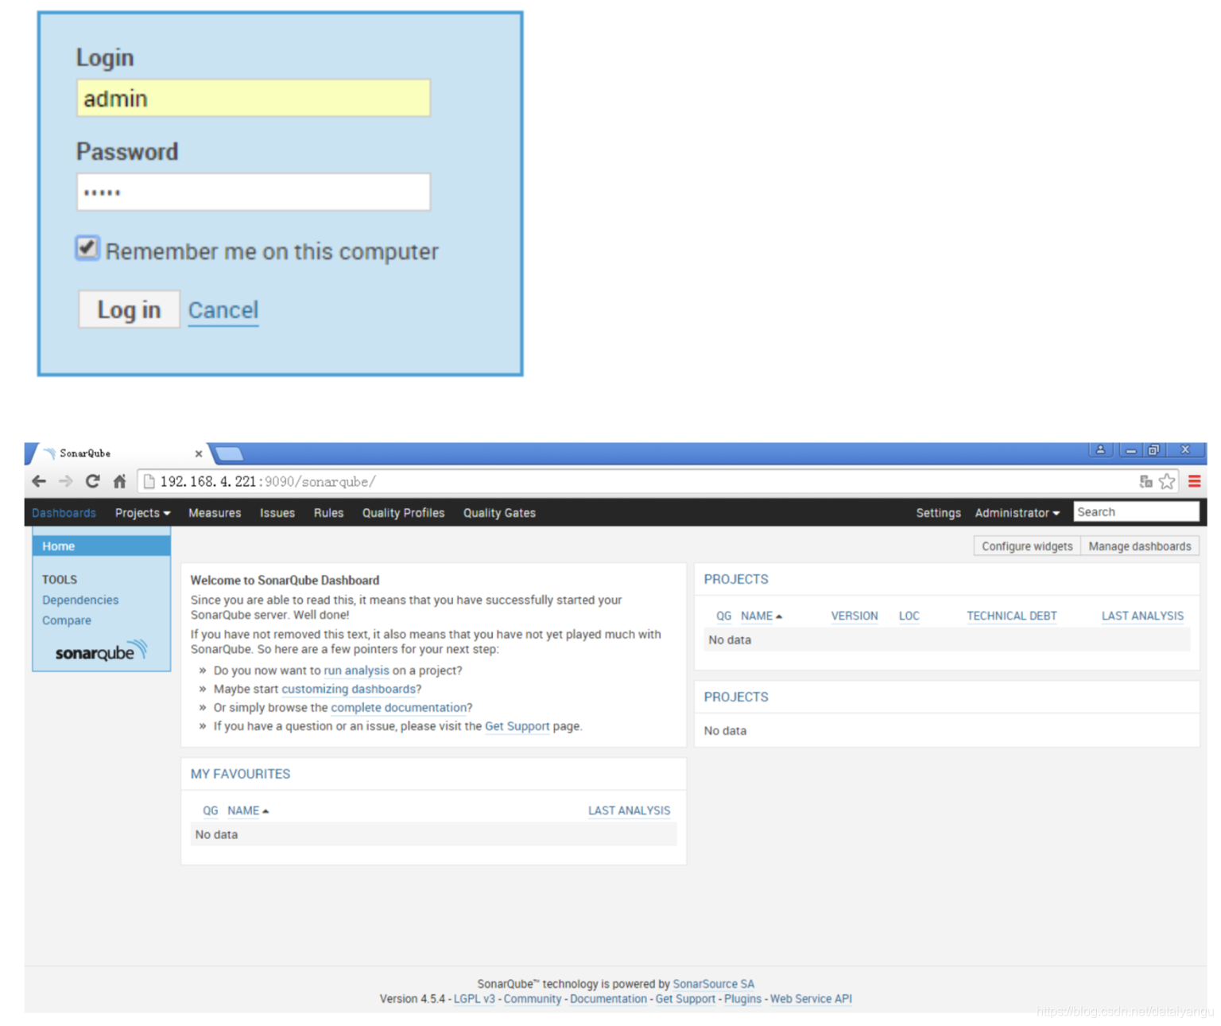Open Get Support footer link
This screenshot has height=1026, width=1221.
click(685, 999)
